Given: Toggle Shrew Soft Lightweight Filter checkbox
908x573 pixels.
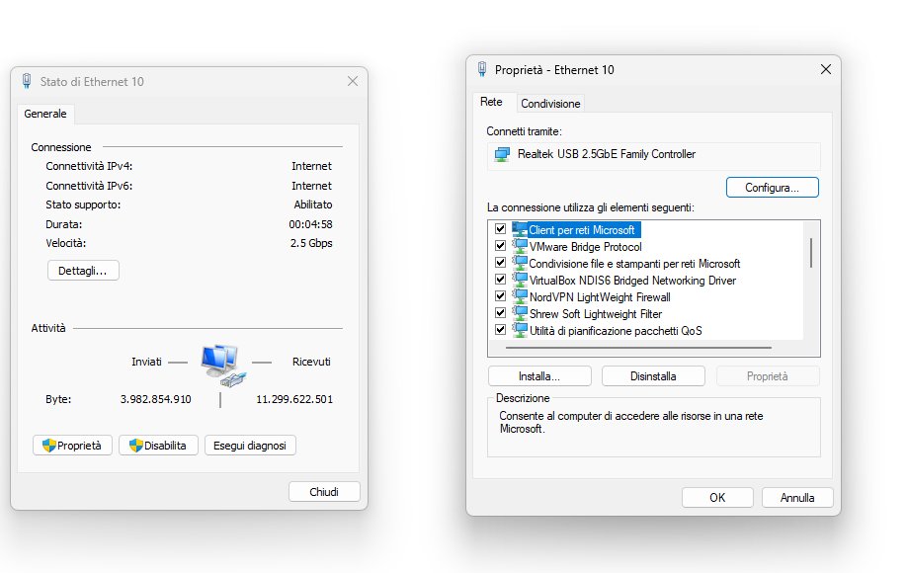Looking at the screenshot, I should pyautogui.click(x=500, y=313).
